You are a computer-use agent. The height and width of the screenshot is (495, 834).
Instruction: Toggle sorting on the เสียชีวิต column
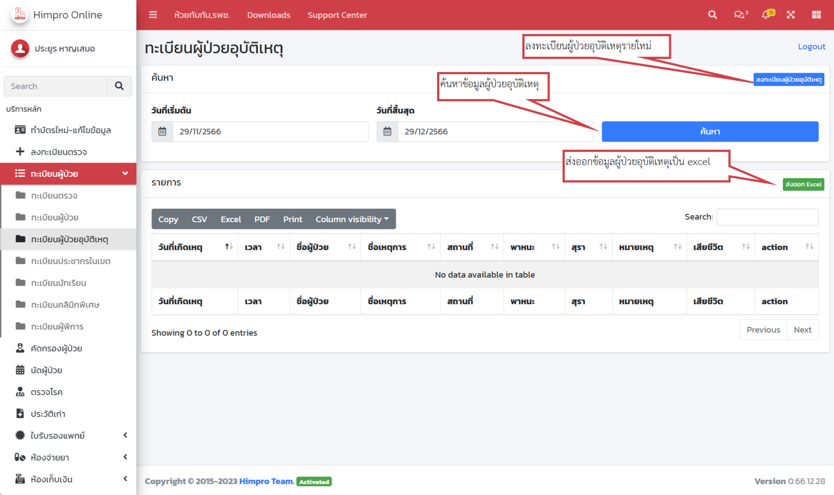[x=745, y=247]
